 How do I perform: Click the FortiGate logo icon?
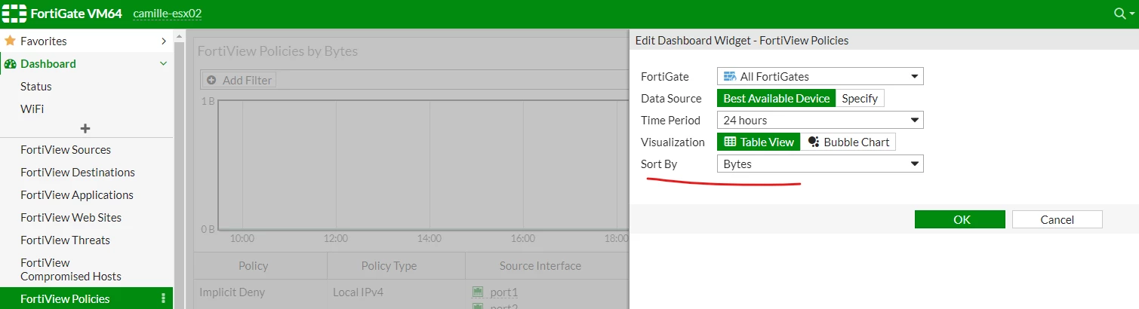[14, 14]
